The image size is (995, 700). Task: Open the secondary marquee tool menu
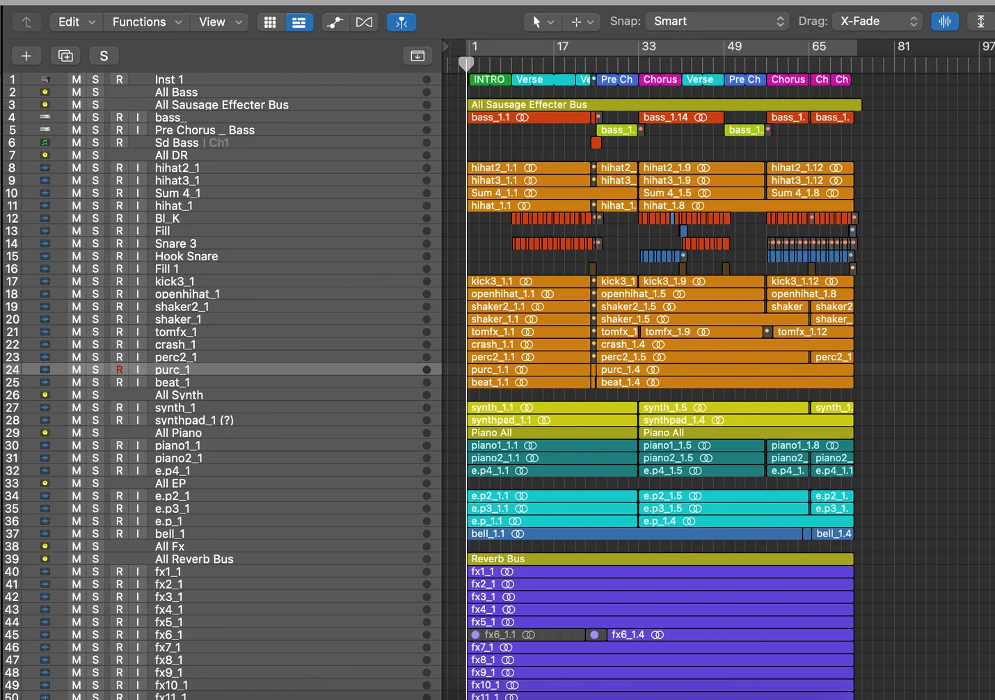pos(581,22)
